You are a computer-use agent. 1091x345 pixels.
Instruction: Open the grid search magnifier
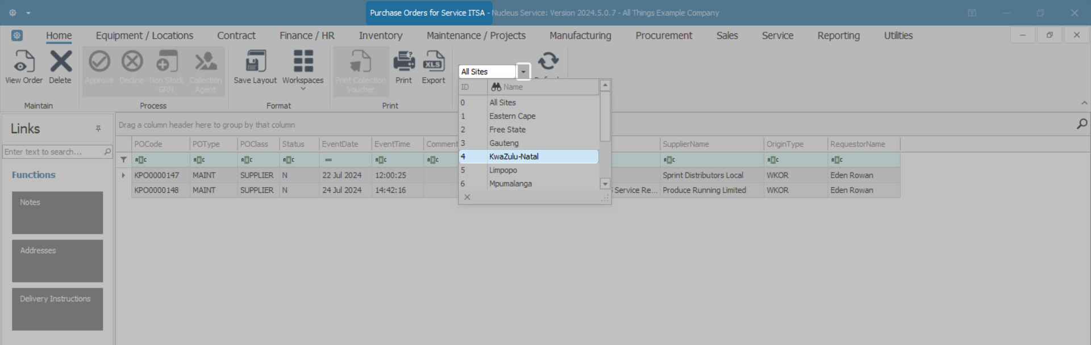coord(1082,124)
